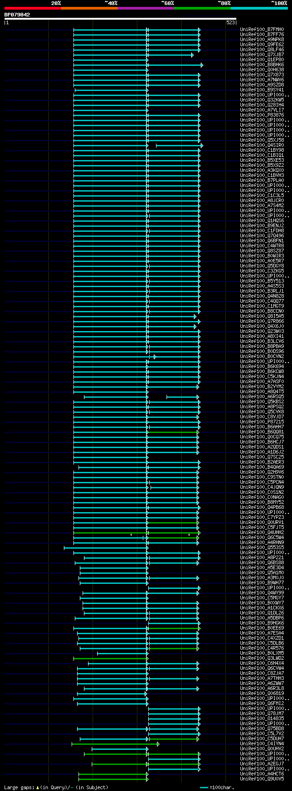The image size is (292, 791).
Task: Select label UniRef100_Q553S5
Action: [x=262, y=548]
